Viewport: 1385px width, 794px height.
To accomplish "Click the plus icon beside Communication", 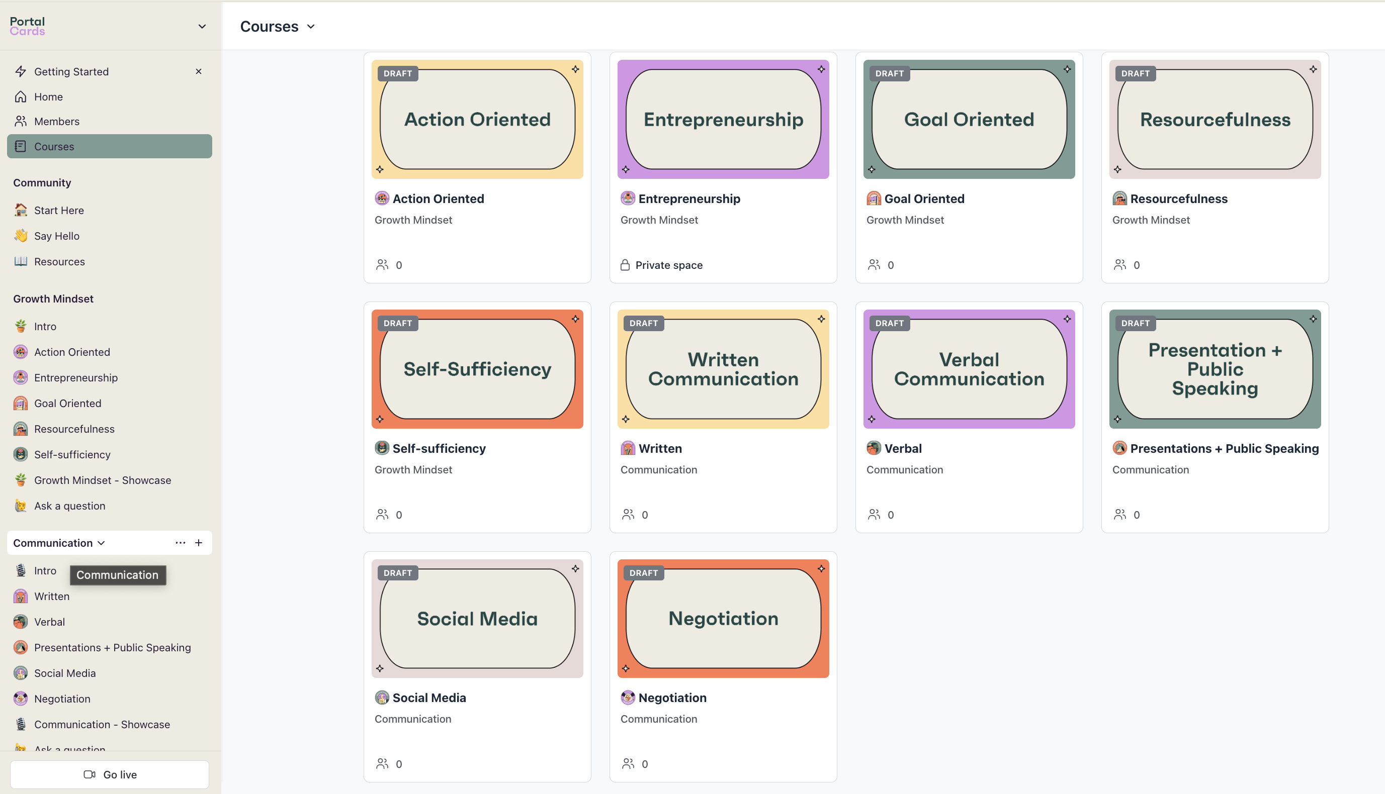I will click(x=199, y=543).
